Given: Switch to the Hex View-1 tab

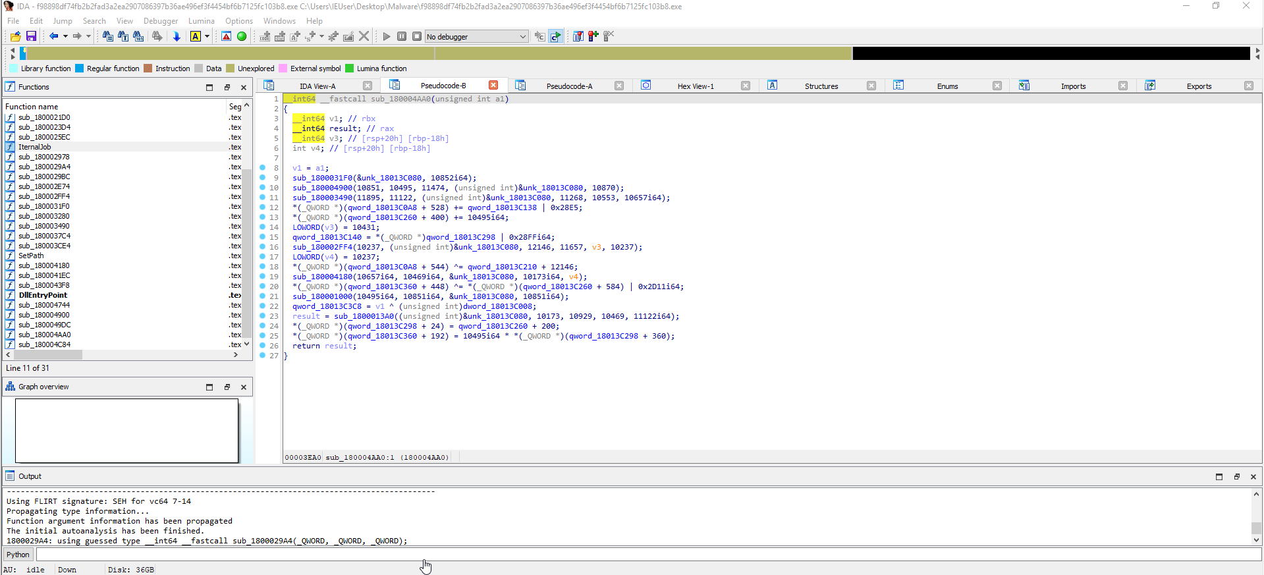Looking at the screenshot, I should [x=695, y=86].
